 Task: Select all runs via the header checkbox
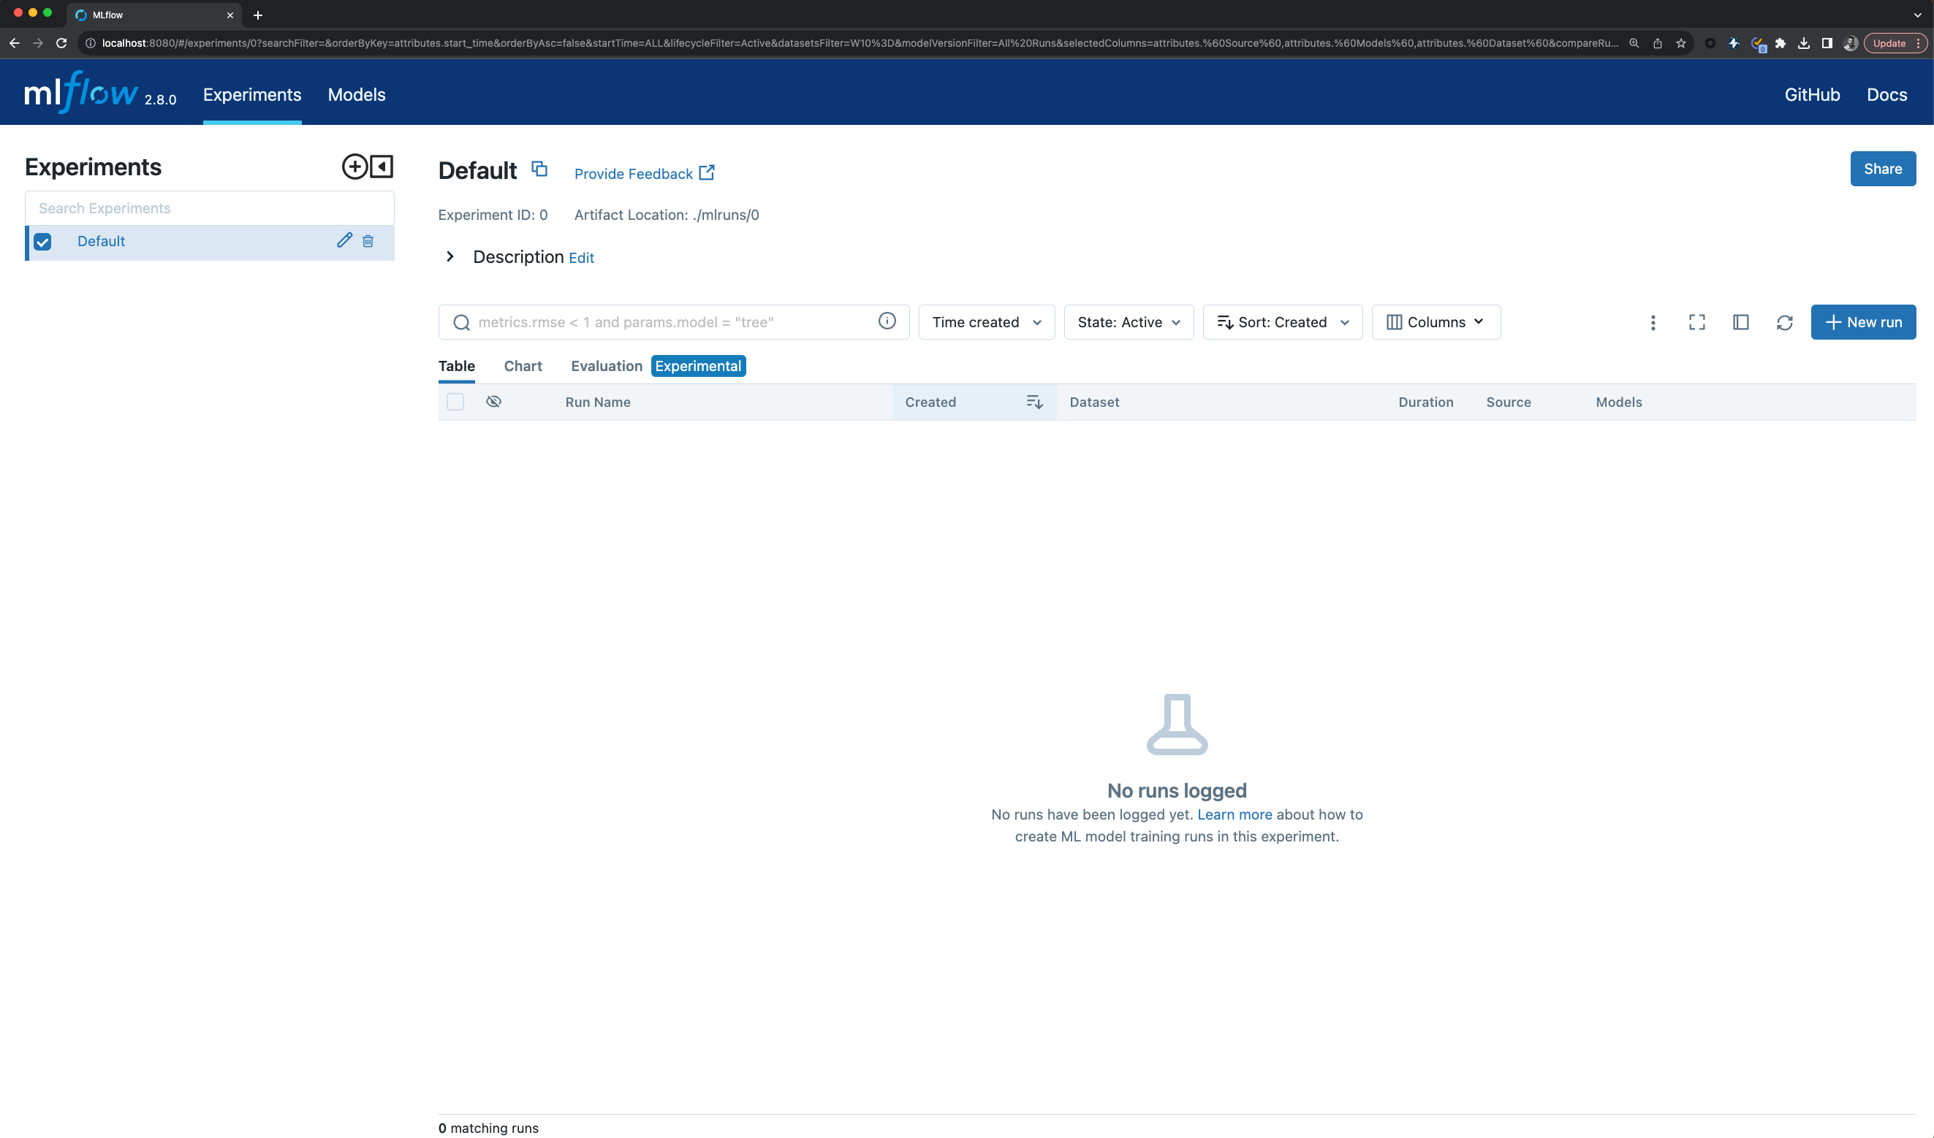point(455,401)
